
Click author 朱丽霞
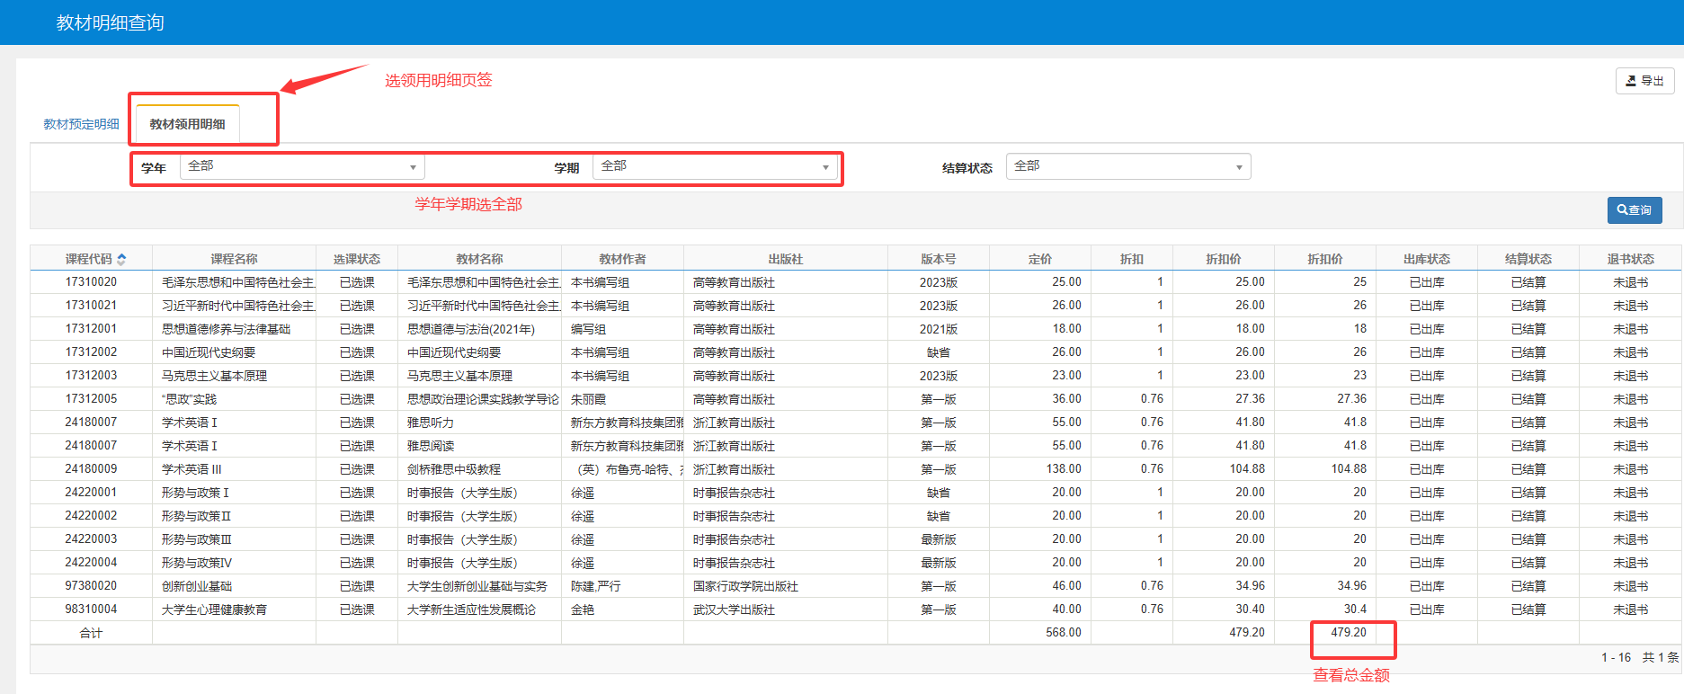pyautogui.click(x=588, y=399)
